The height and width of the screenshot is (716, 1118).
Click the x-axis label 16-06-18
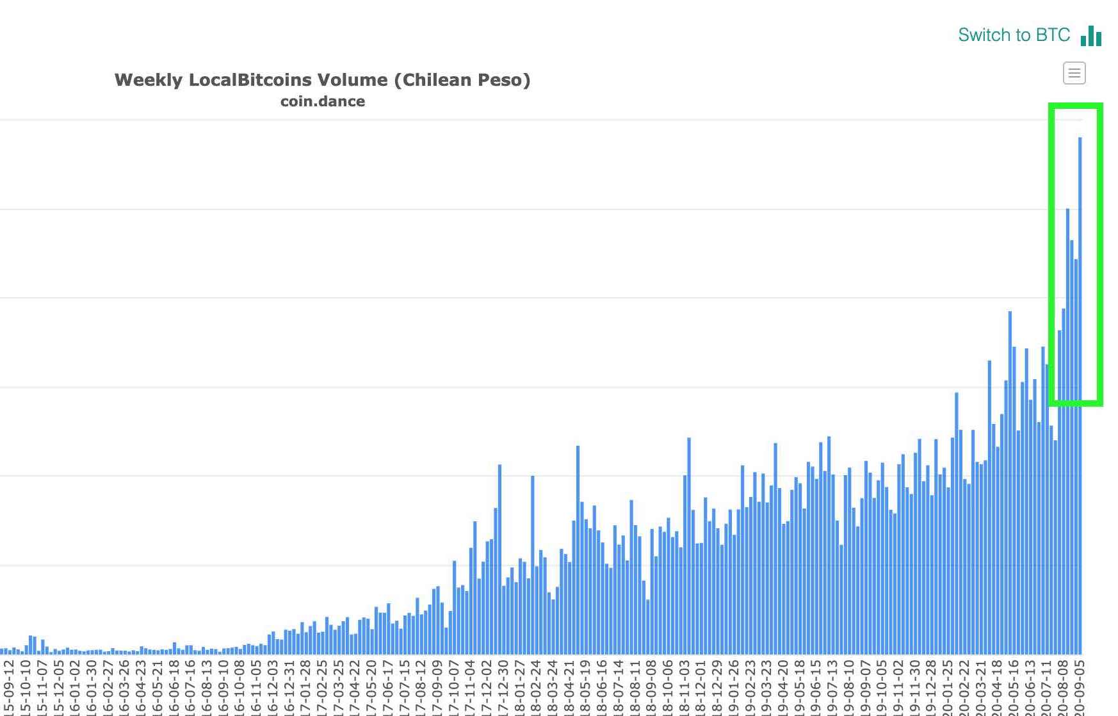point(173,688)
